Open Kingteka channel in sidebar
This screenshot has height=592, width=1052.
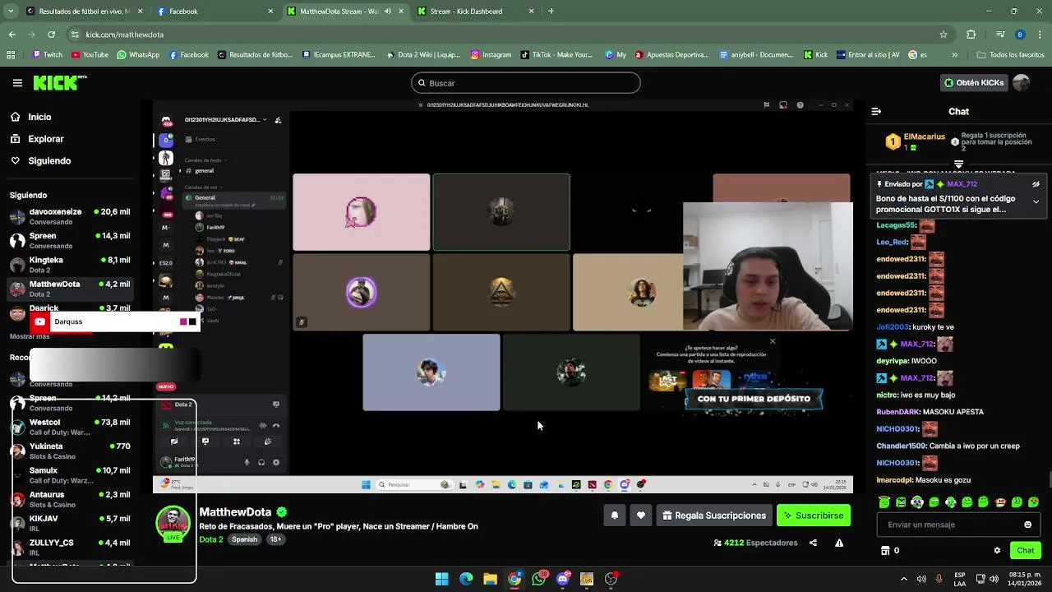[x=70, y=265]
